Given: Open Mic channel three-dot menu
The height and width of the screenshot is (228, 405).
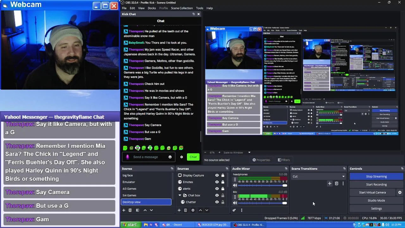Looking at the screenshot, I should click(235, 197).
